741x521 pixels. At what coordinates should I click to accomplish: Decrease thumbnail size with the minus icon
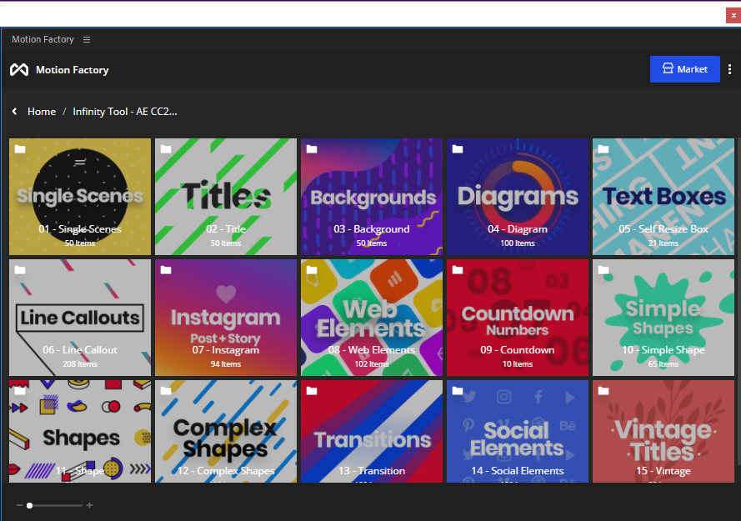coord(19,505)
